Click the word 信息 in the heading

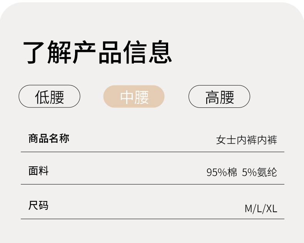coord(147,52)
